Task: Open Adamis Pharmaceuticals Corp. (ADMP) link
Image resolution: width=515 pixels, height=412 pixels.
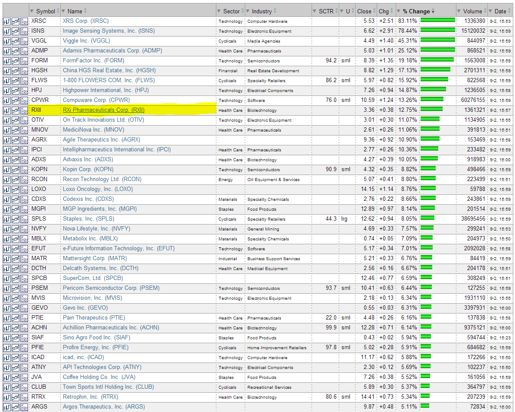Action: (x=112, y=50)
